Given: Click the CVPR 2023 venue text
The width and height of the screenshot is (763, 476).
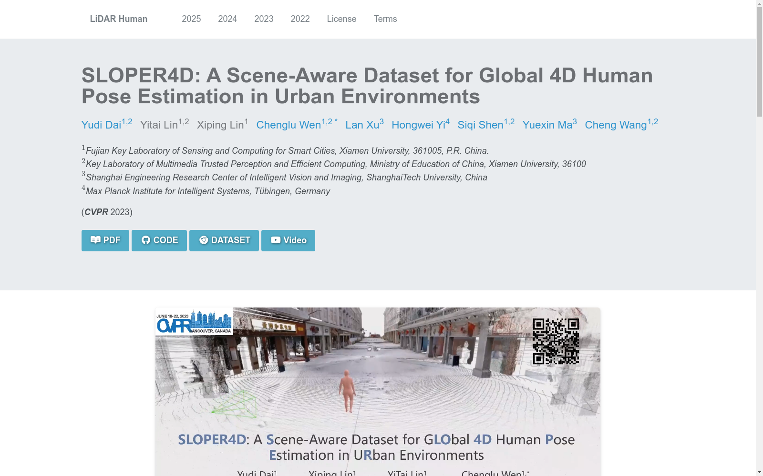Looking at the screenshot, I should pos(107,212).
